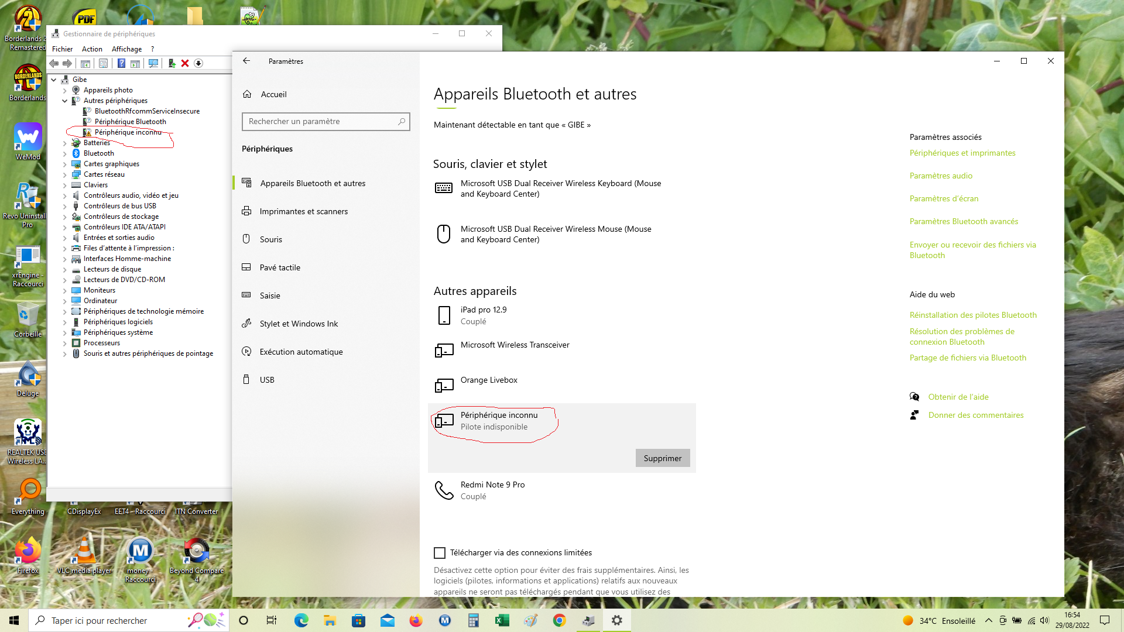
Task: Open File Explorer from the taskbar
Action: [x=330, y=620]
